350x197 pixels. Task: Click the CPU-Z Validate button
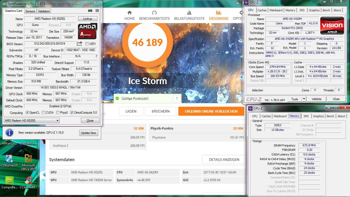point(316,99)
